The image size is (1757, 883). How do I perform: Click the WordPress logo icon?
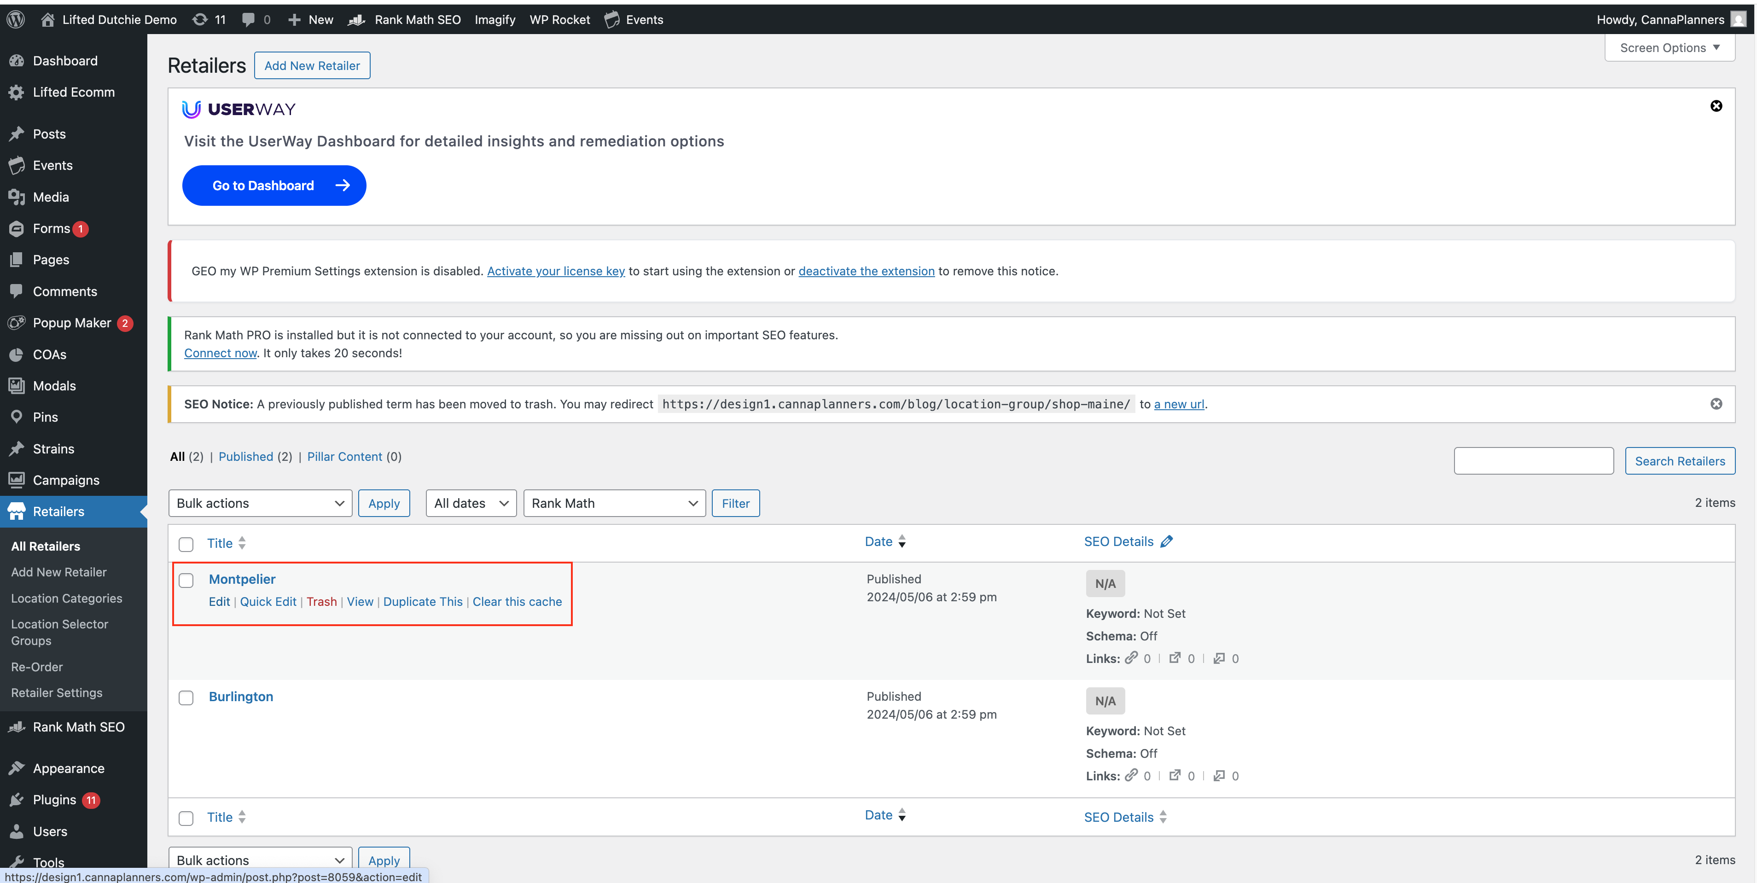click(x=16, y=19)
